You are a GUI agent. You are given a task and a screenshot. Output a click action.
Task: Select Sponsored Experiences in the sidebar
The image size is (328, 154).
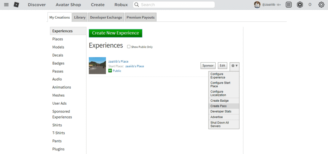[x=62, y=114]
